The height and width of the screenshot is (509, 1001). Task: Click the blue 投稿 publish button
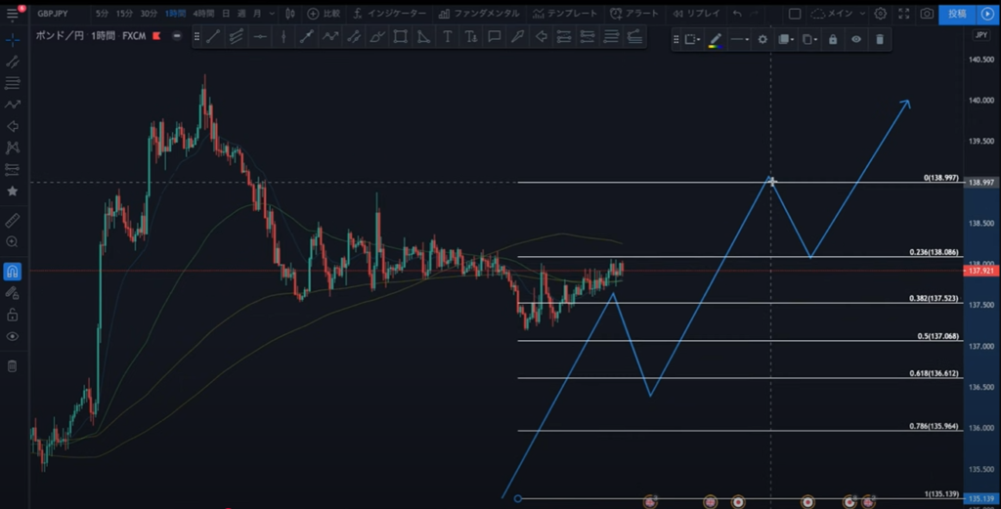[x=956, y=14]
